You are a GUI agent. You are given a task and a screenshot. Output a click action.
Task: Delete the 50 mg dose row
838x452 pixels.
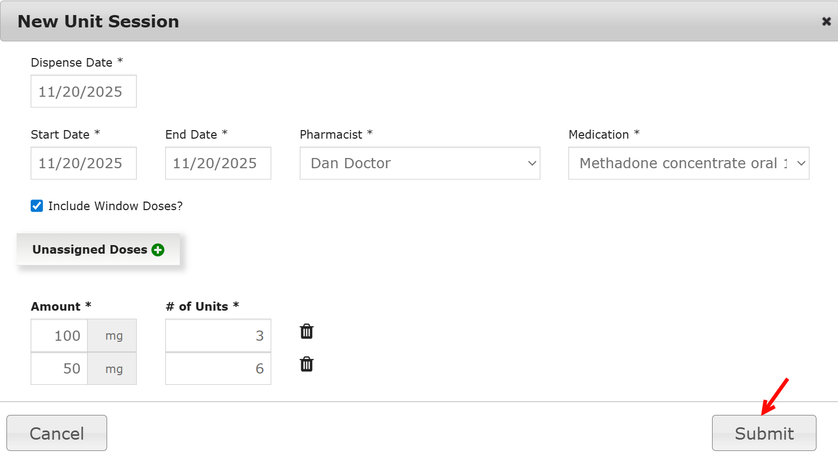306,364
